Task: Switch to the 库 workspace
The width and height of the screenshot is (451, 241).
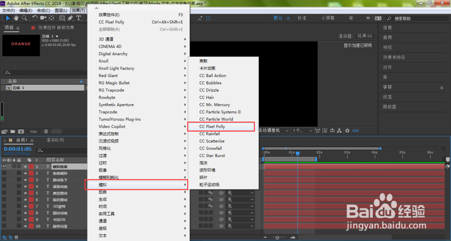Action: [x=351, y=18]
